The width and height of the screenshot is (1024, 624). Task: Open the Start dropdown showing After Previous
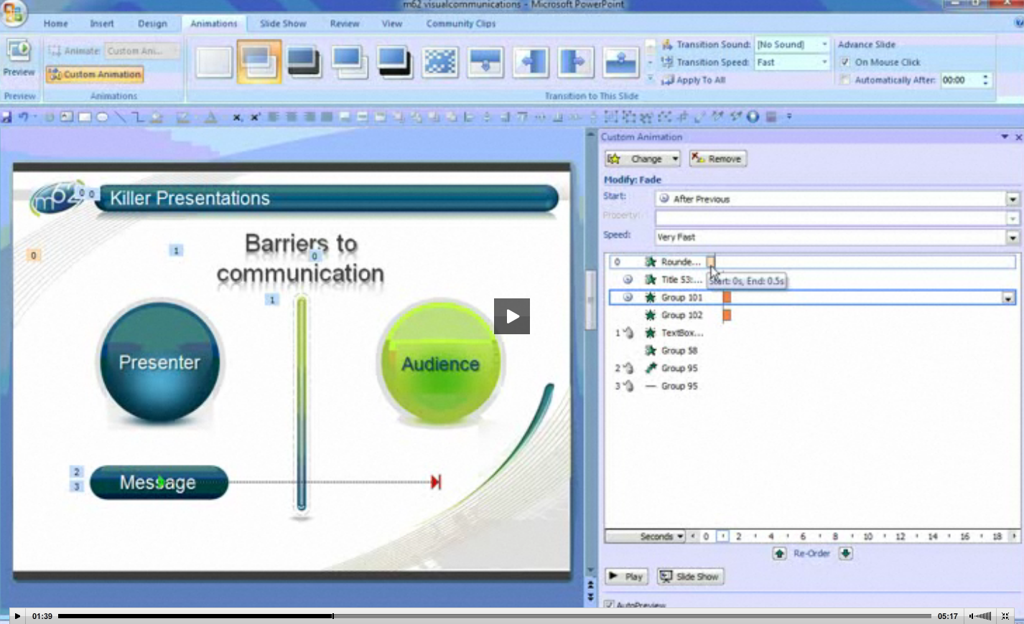(1013, 199)
